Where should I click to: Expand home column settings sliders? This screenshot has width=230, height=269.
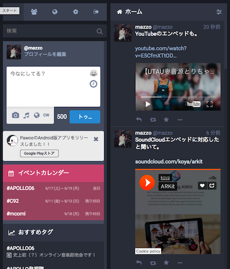tap(219, 12)
